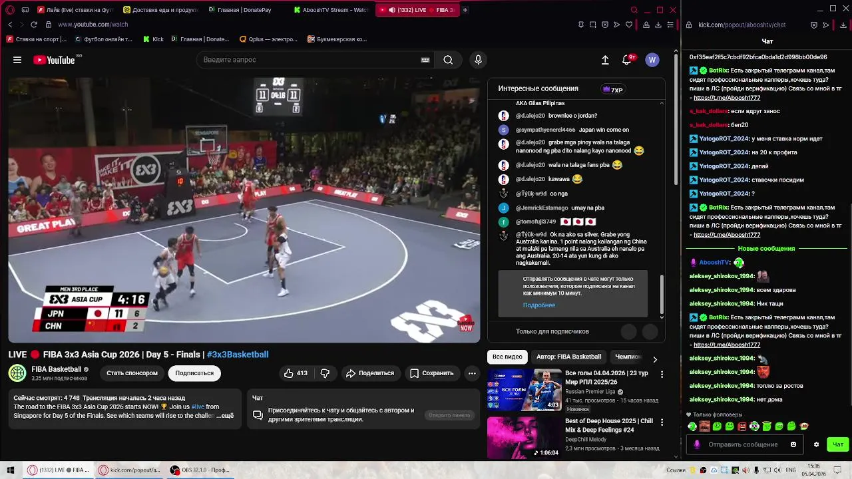Open FIBA Basketball channel avatar
852x479 pixels.
[17, 373]
